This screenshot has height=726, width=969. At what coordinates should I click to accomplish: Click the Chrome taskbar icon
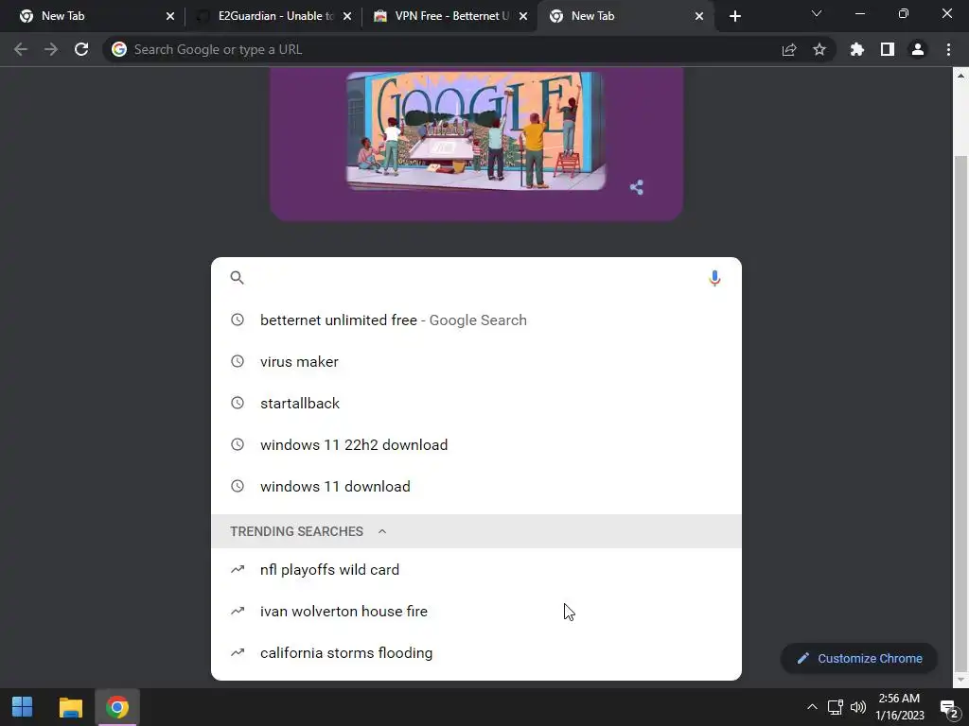(x=116, y=707)
